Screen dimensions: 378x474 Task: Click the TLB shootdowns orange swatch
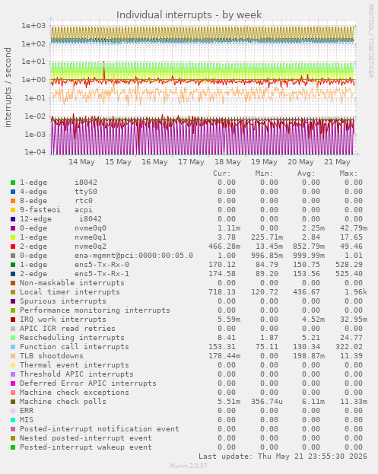point(13,356)
